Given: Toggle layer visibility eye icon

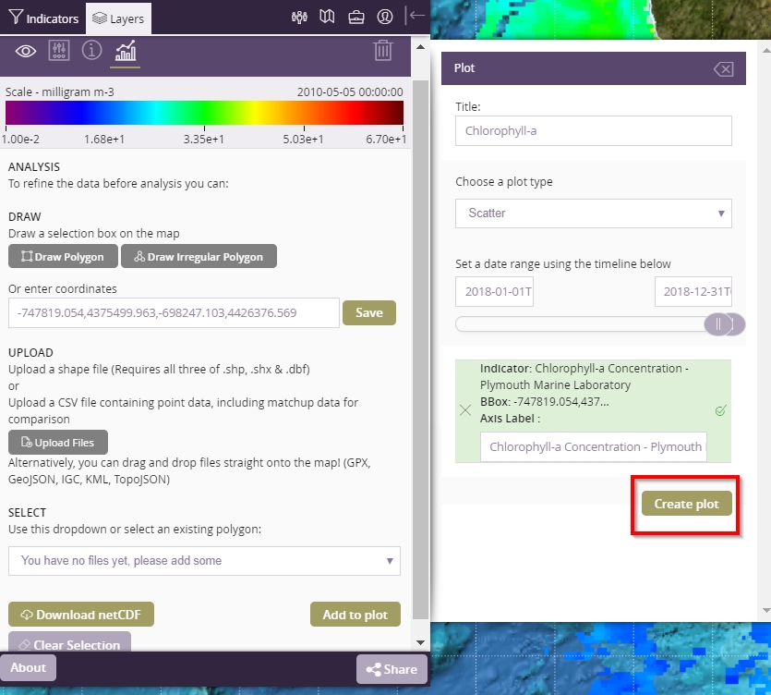Looking at the screenshot, I should pos(26,51).
